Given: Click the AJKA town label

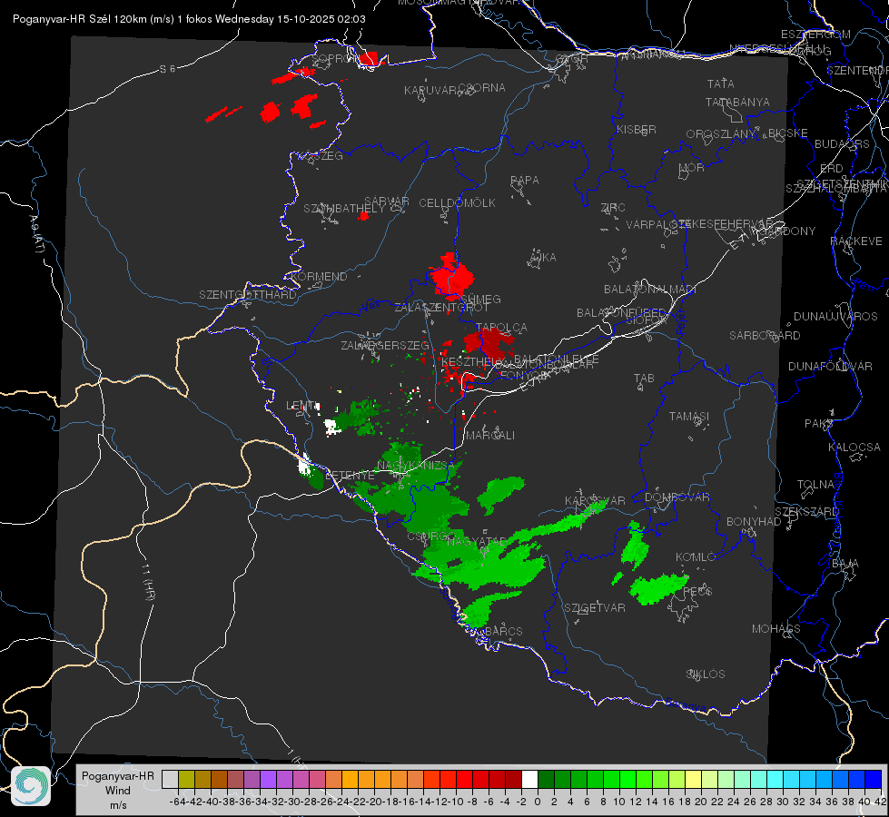Looking at the screenshot, I should [543, 257].
